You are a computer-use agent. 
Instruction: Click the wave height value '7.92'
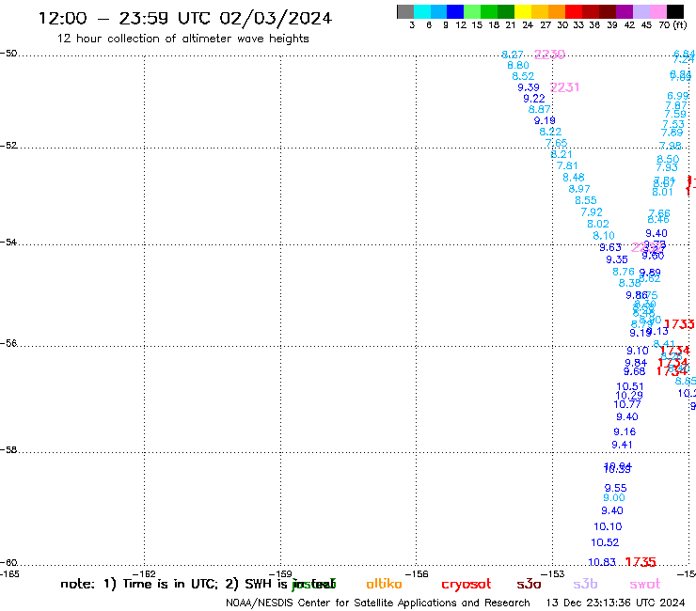(x=592, y=212)
